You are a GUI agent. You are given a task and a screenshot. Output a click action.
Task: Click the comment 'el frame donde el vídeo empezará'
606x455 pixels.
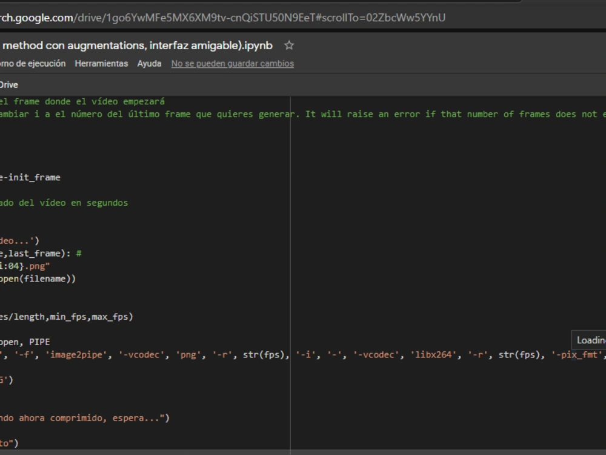[82, 101]
